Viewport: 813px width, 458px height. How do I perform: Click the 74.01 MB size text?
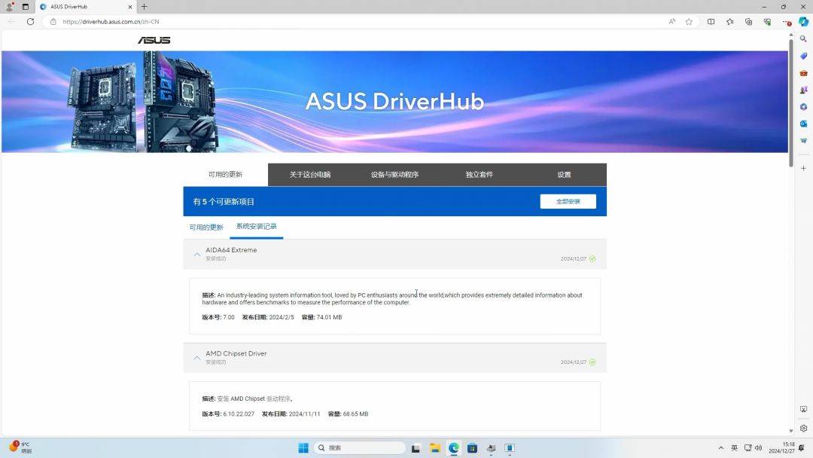329,317
